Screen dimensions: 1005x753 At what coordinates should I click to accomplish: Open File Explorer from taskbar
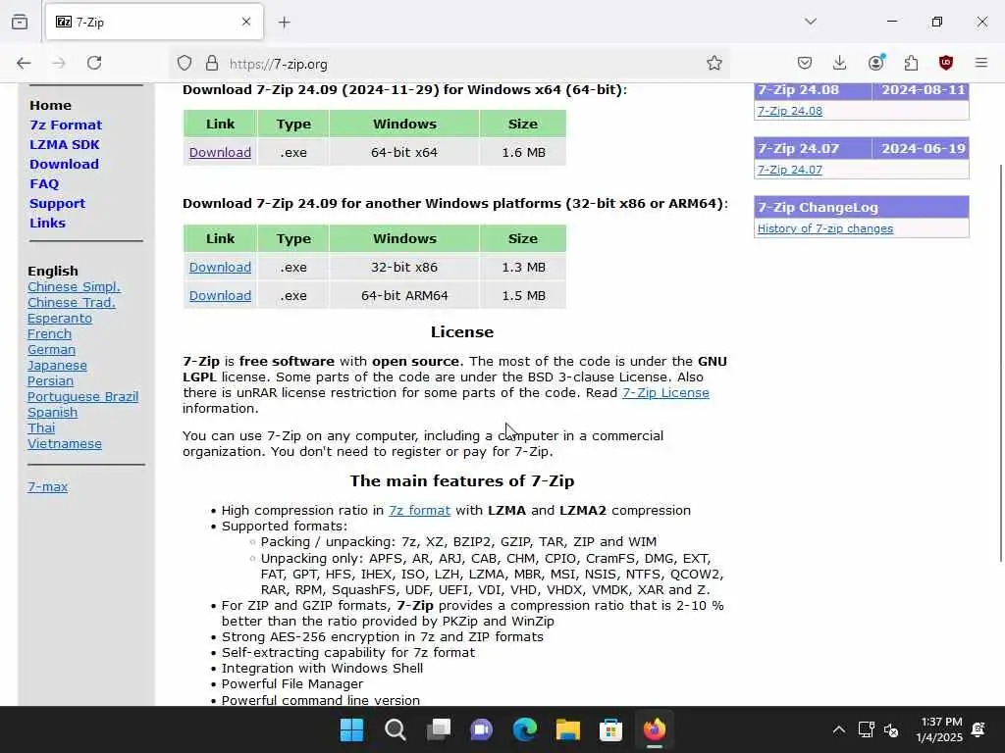point(568,729)
